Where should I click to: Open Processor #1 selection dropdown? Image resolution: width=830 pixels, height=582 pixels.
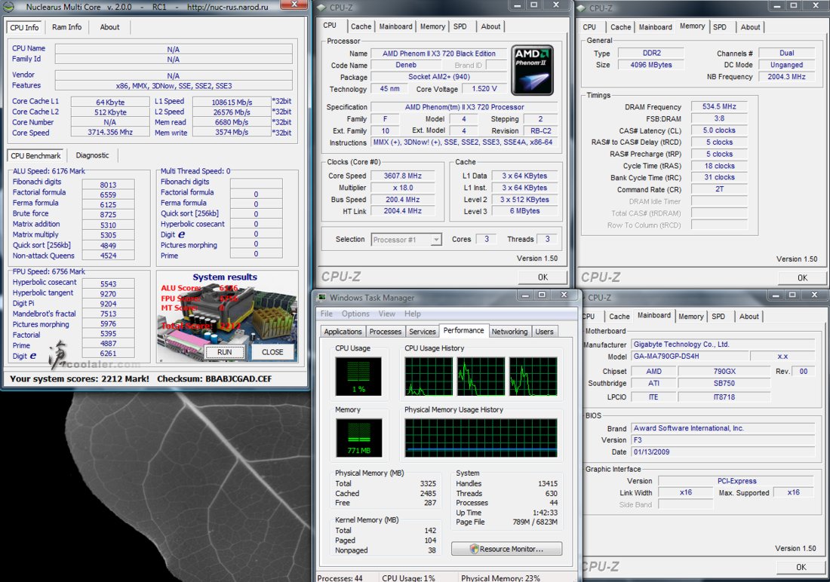coord(406,240)
